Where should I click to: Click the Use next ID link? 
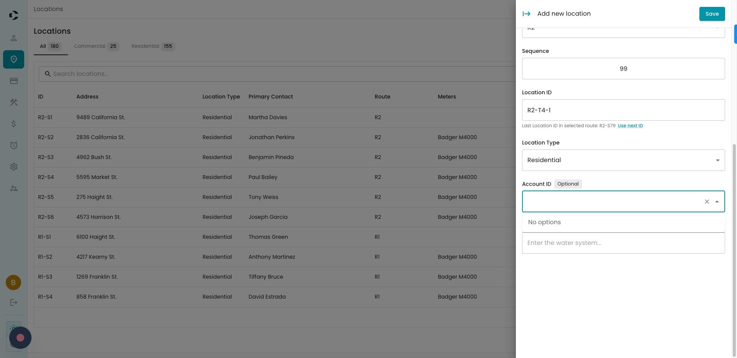(630, 126)
